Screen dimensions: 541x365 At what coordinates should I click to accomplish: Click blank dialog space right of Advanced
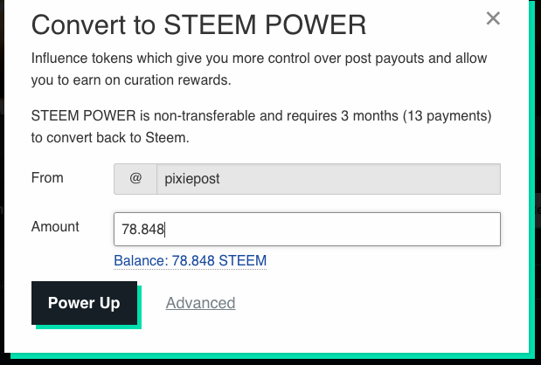(379, 303)
